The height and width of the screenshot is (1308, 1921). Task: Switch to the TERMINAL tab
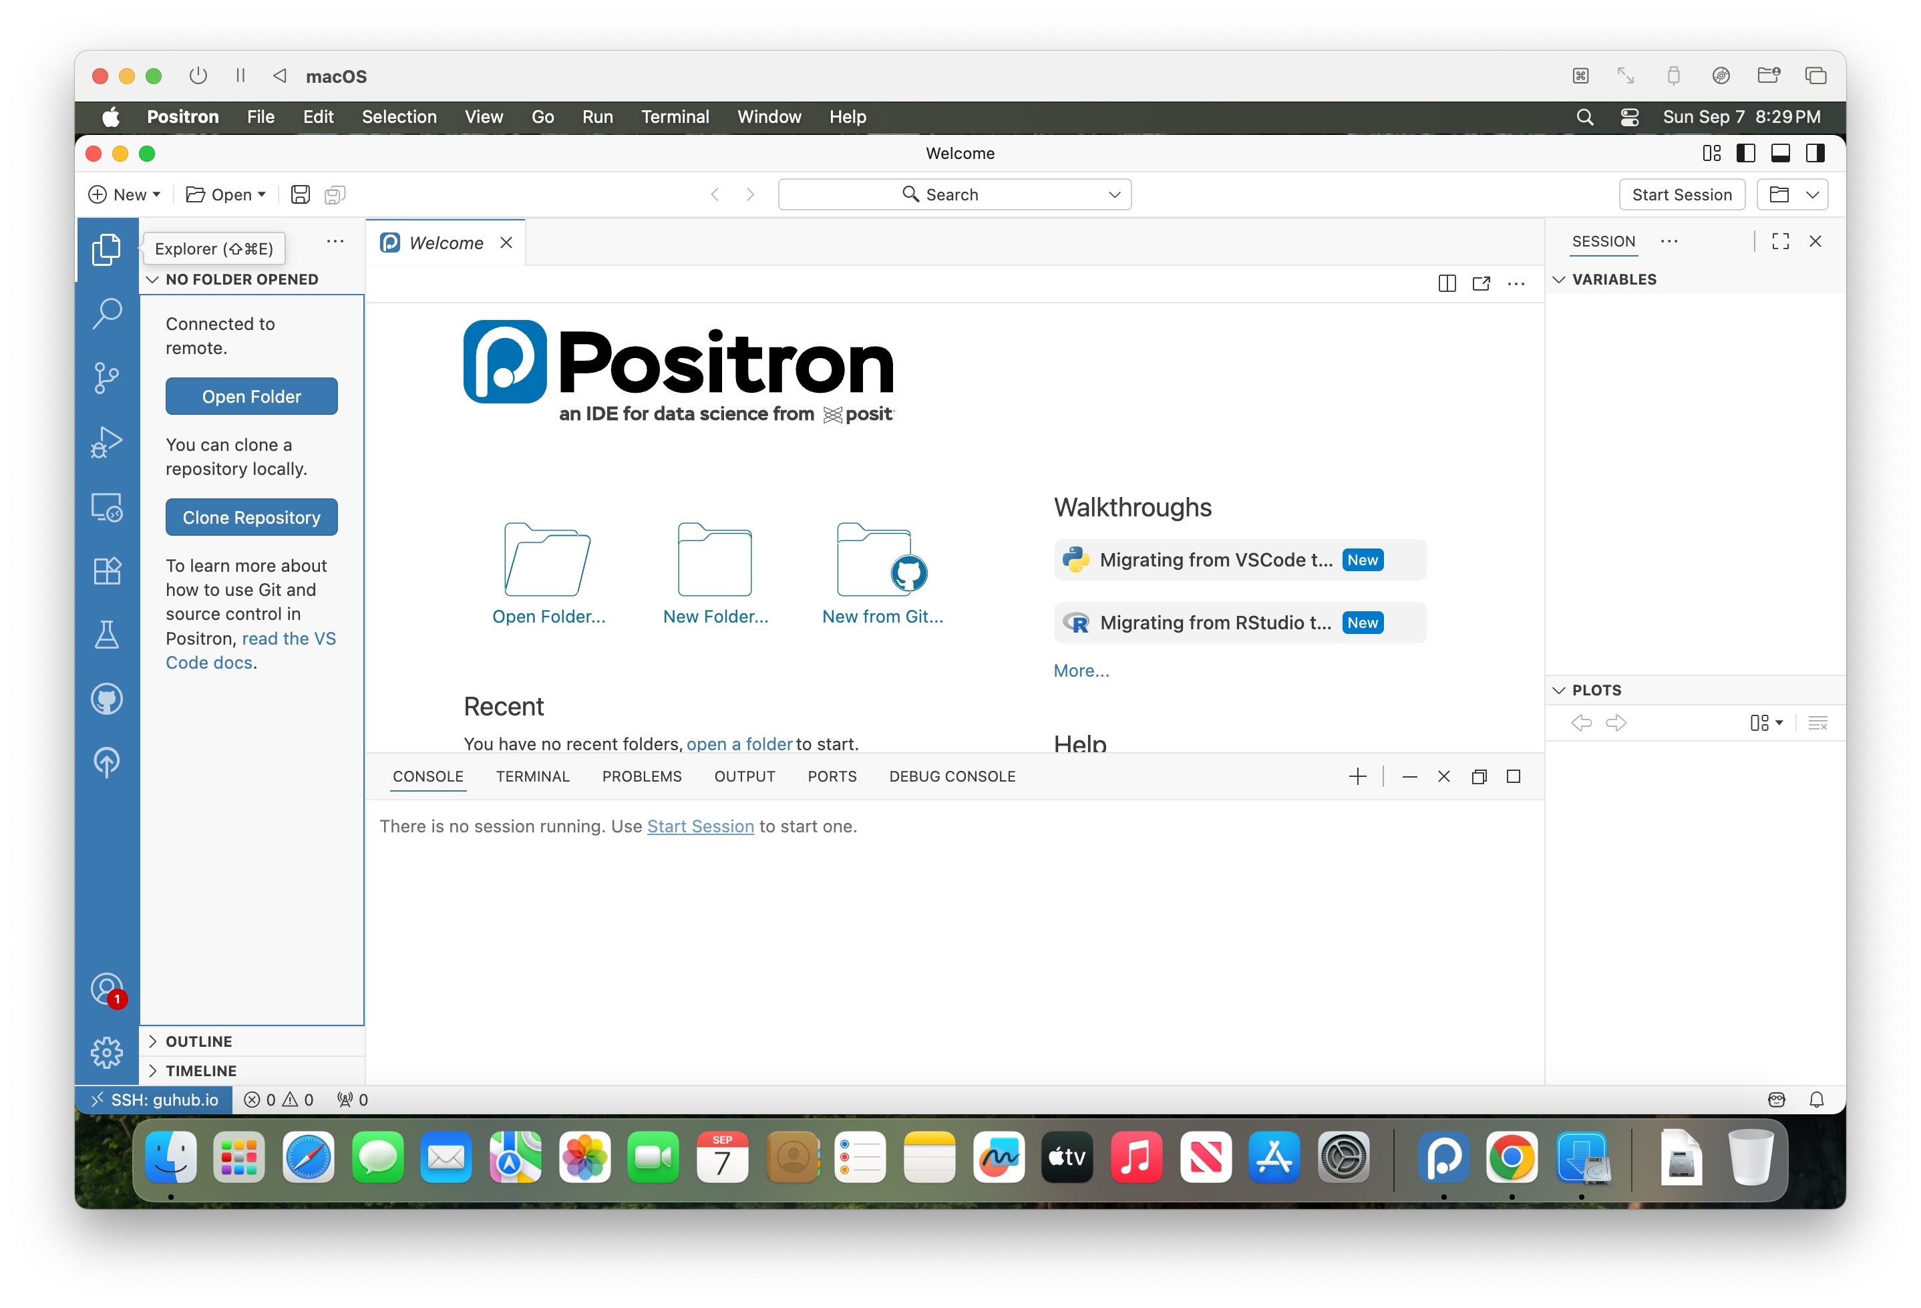pyautogui.click(x=532, y=776)
